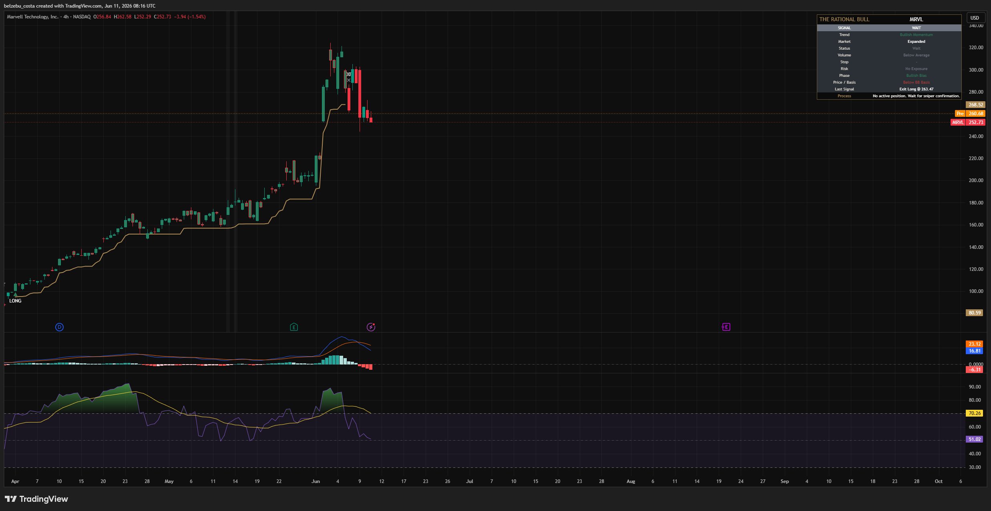Click the Pre 260.68 pre-market price label
The width and height of the screenshot is (991, 511).
tap(970, 114)
